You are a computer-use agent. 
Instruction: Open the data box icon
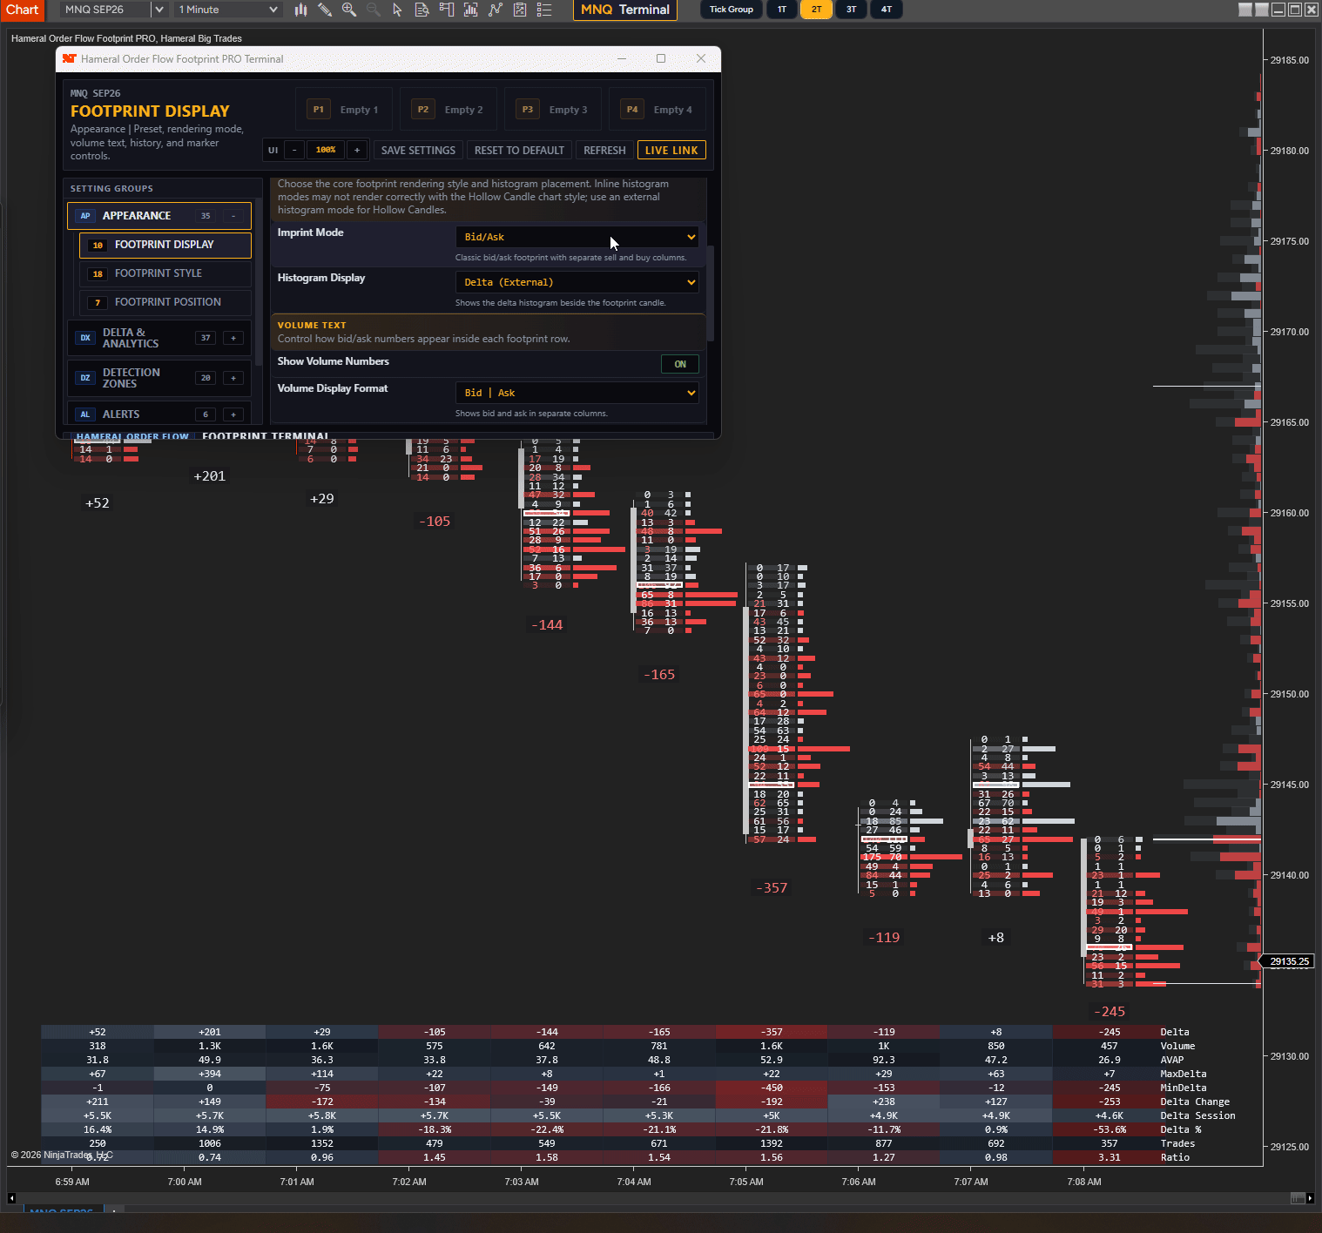422,10
